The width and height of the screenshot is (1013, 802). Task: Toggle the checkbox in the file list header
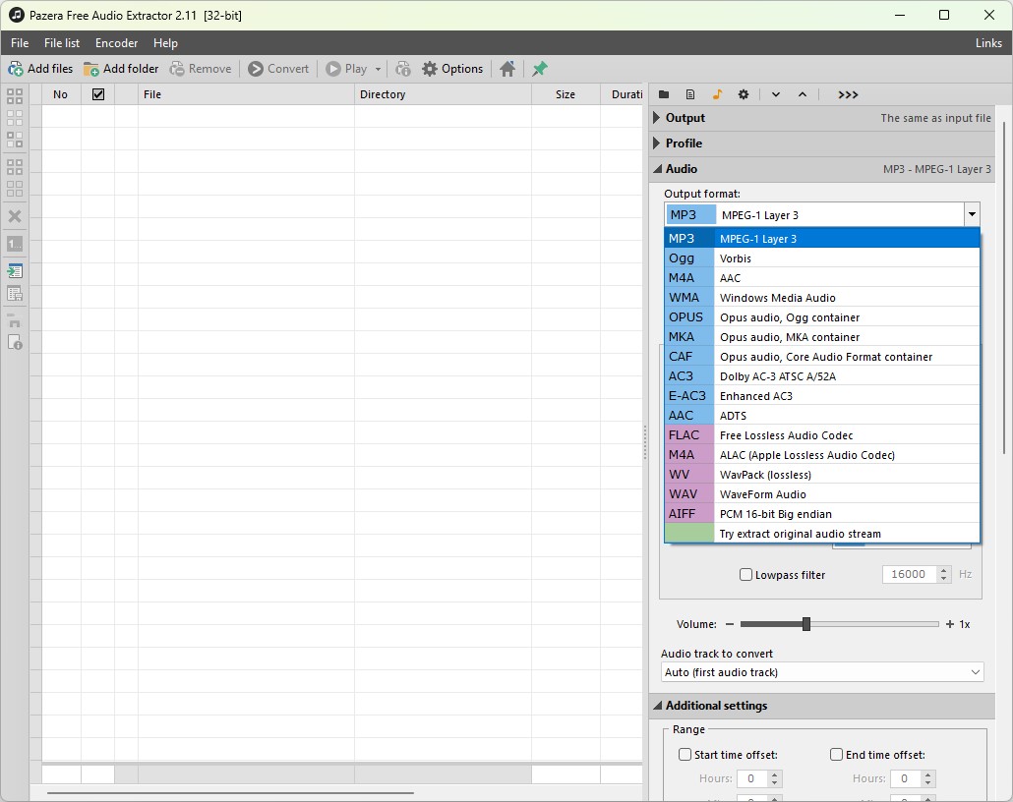pos(98,94)
